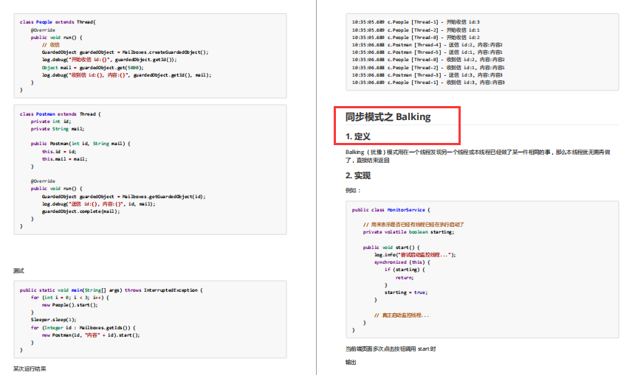Select the "new Postman(id, "内容" + id).start();" line
This screenshot has width=632, height=375.
coord(91,335)
